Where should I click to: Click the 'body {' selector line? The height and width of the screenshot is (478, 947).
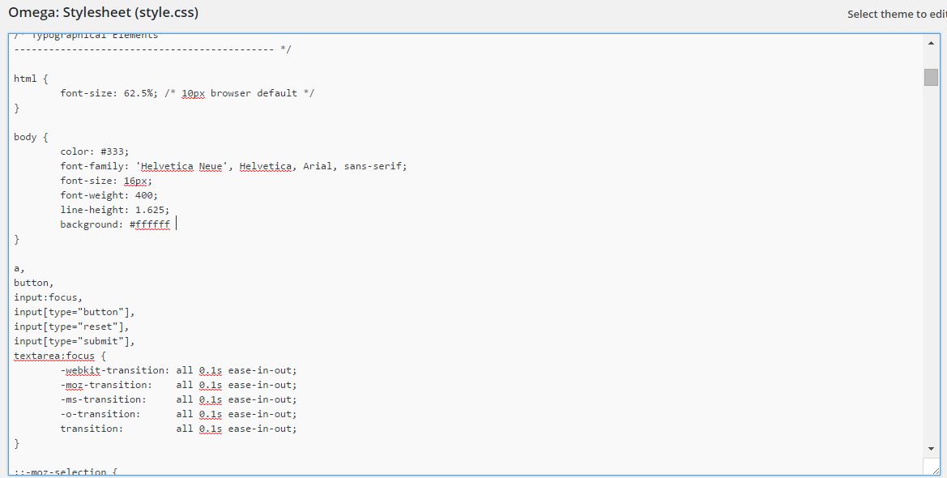[x=31, y=137]
